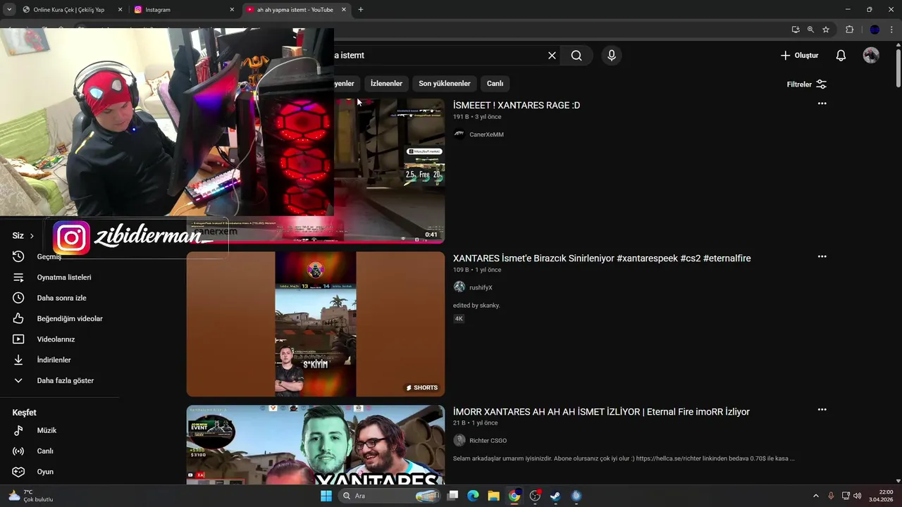Bookmark this page with the star icon
The width and height of the screenshot is (902, 507).
pos(826,30)
